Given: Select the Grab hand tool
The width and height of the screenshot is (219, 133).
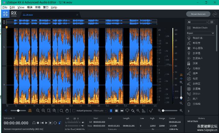Looking at the screenshot, I should [x=67, y=111].
